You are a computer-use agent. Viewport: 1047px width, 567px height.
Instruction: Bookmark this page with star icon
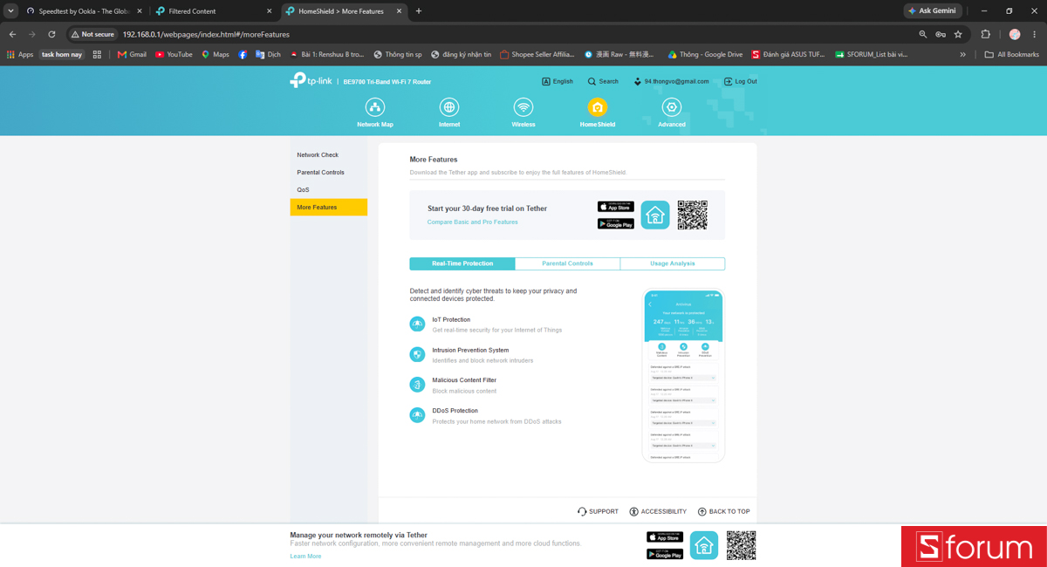click(x=958, y=34)
